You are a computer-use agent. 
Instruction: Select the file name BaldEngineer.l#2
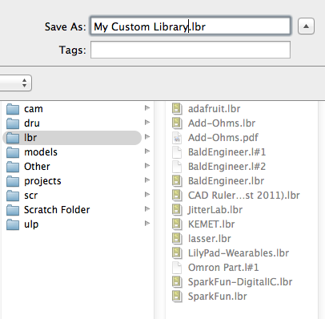click(x=227, y=167)
